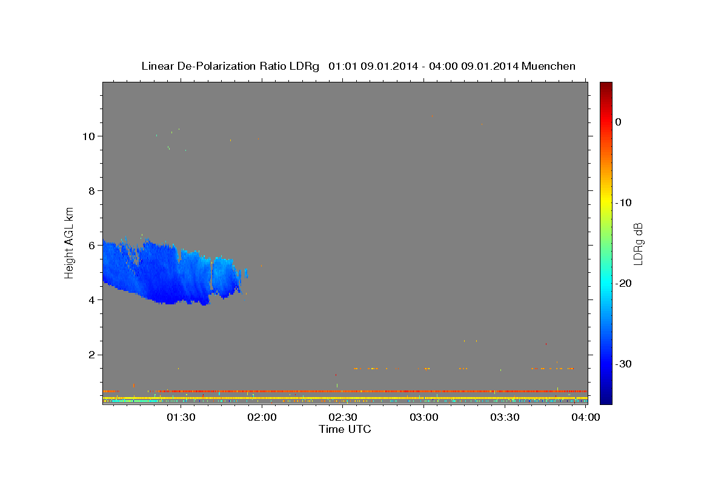Click the 02:00 time tick label

[262, 417]
